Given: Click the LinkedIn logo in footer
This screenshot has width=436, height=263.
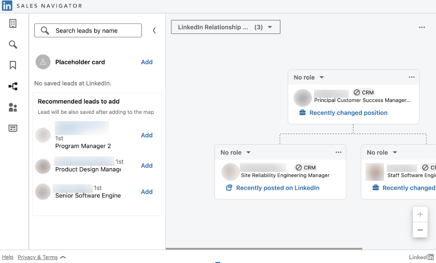Looking at the screenshot, I should (421, 257).
